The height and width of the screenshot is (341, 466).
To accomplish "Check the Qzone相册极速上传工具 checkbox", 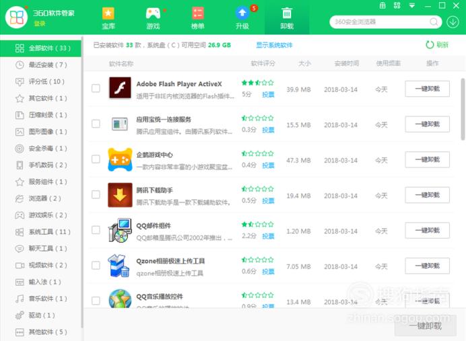I will click(96, 265).
